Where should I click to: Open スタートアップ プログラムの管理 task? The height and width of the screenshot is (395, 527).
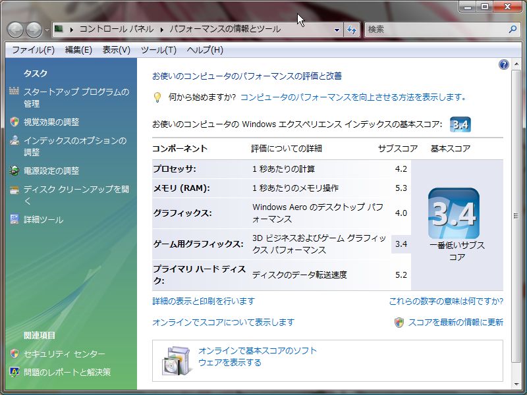click(x=76, y=97)
